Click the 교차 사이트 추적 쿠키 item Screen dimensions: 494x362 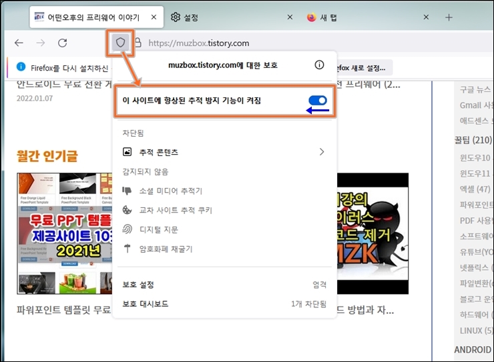pyautogui.click(x=176, y=210)
